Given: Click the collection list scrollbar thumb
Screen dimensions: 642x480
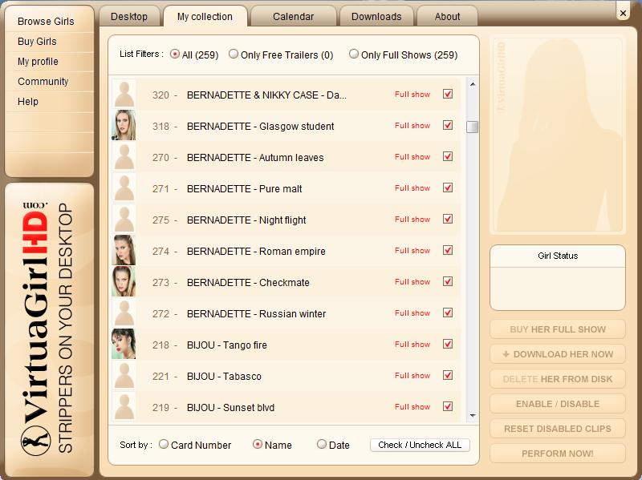Looking at the screenshot, I should (473, 127).
